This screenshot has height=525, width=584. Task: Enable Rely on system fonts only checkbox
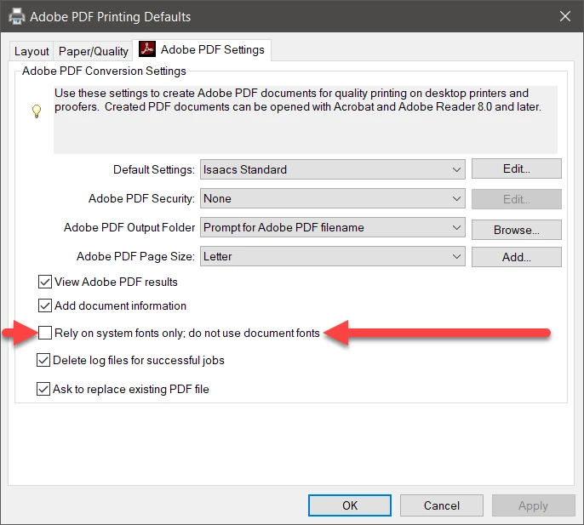coord(45,333)
